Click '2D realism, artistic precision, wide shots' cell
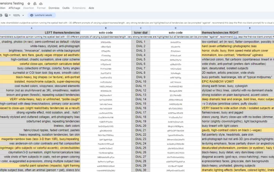Image resolution: width=274 pixels, height=172 pixels. coord(238,73)
